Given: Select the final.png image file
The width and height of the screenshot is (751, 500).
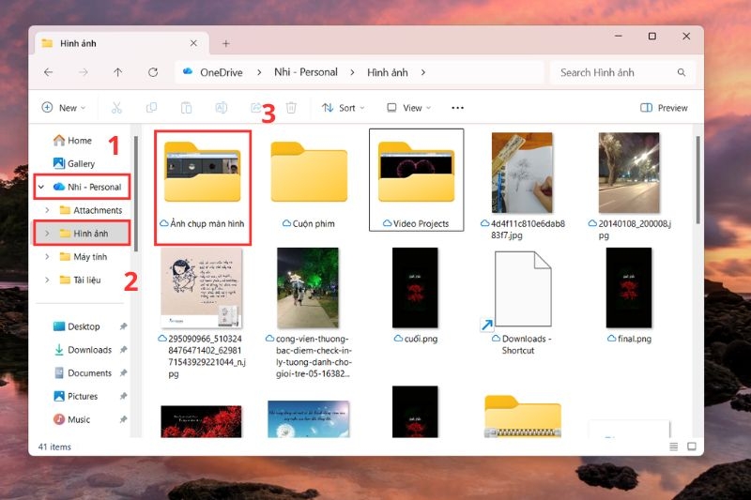Looking at the screenshot, I should [629, 295].
